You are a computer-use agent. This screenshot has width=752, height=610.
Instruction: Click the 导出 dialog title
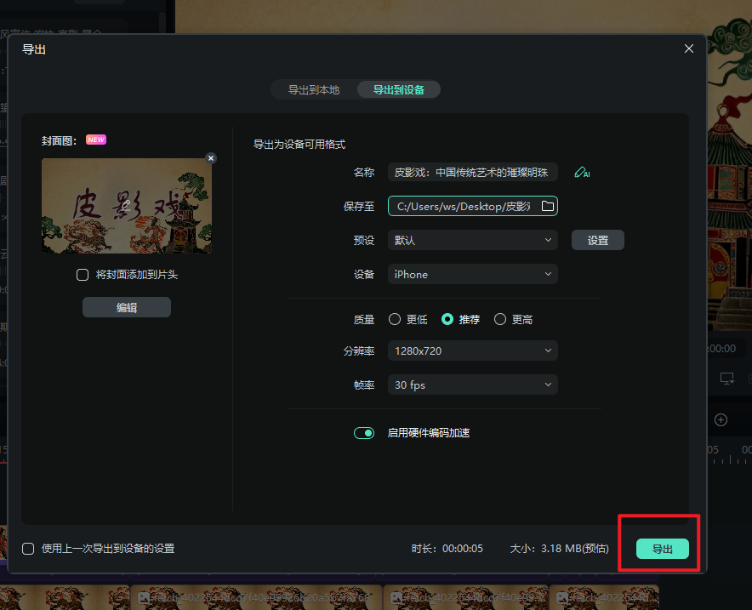33,49
